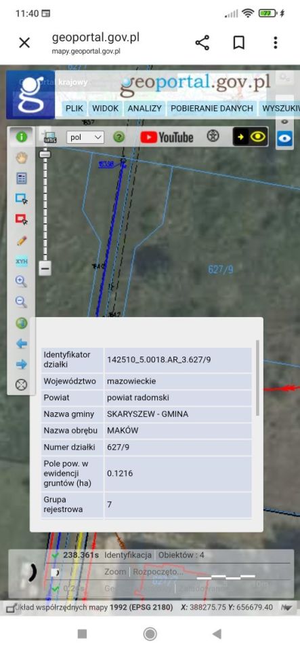Click the zoom slider minus button
The width and height of the screenshot is (300, 652).
[x=45, y=268]
